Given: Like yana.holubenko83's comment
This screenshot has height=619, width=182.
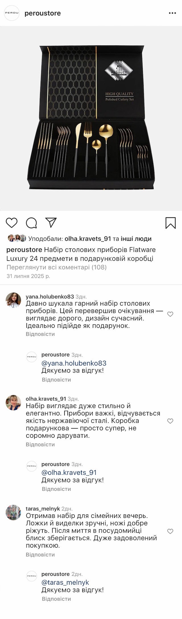Looking at the screenshot, I should pos(170,314).
